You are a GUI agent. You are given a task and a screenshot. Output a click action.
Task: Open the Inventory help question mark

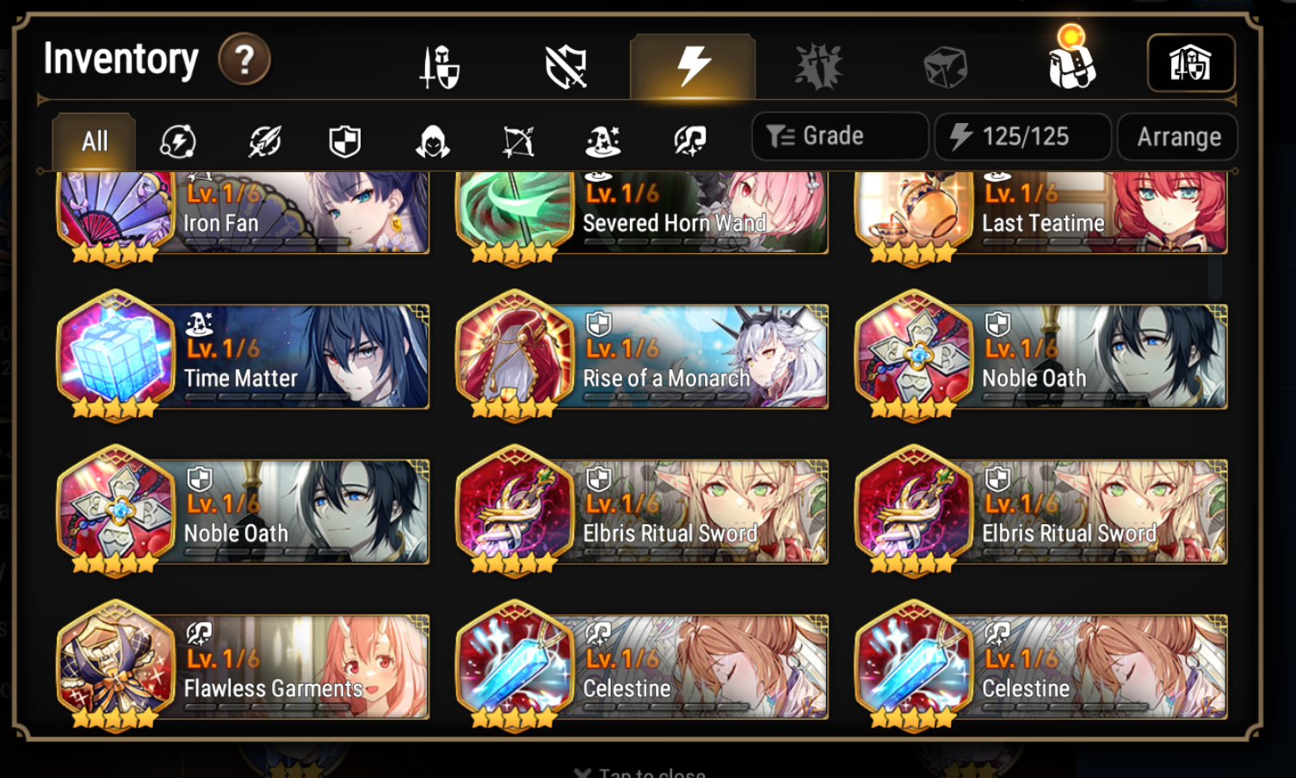[x=244, y=59]
